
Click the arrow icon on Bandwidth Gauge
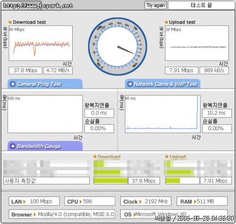point(13,146)
